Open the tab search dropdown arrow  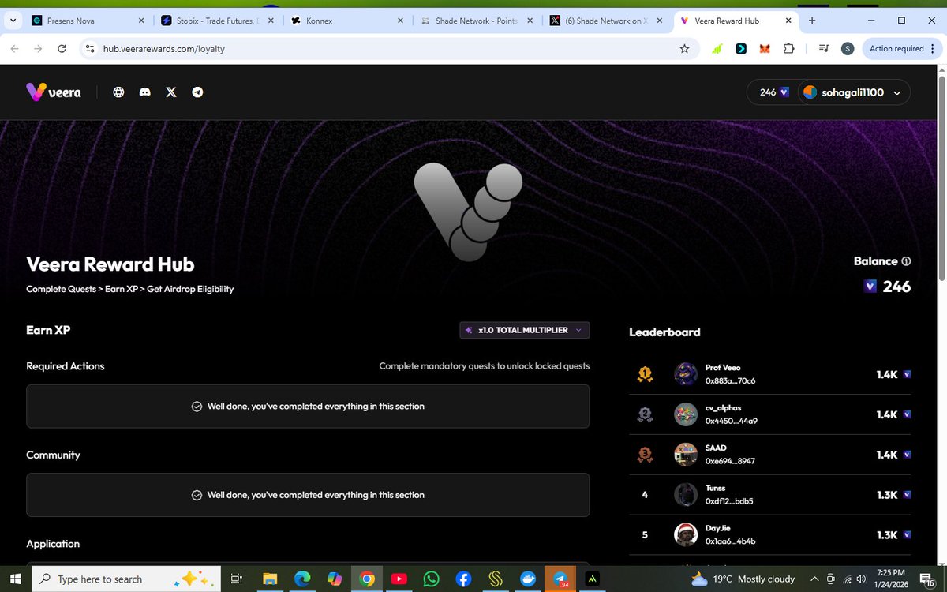point(13,21)
